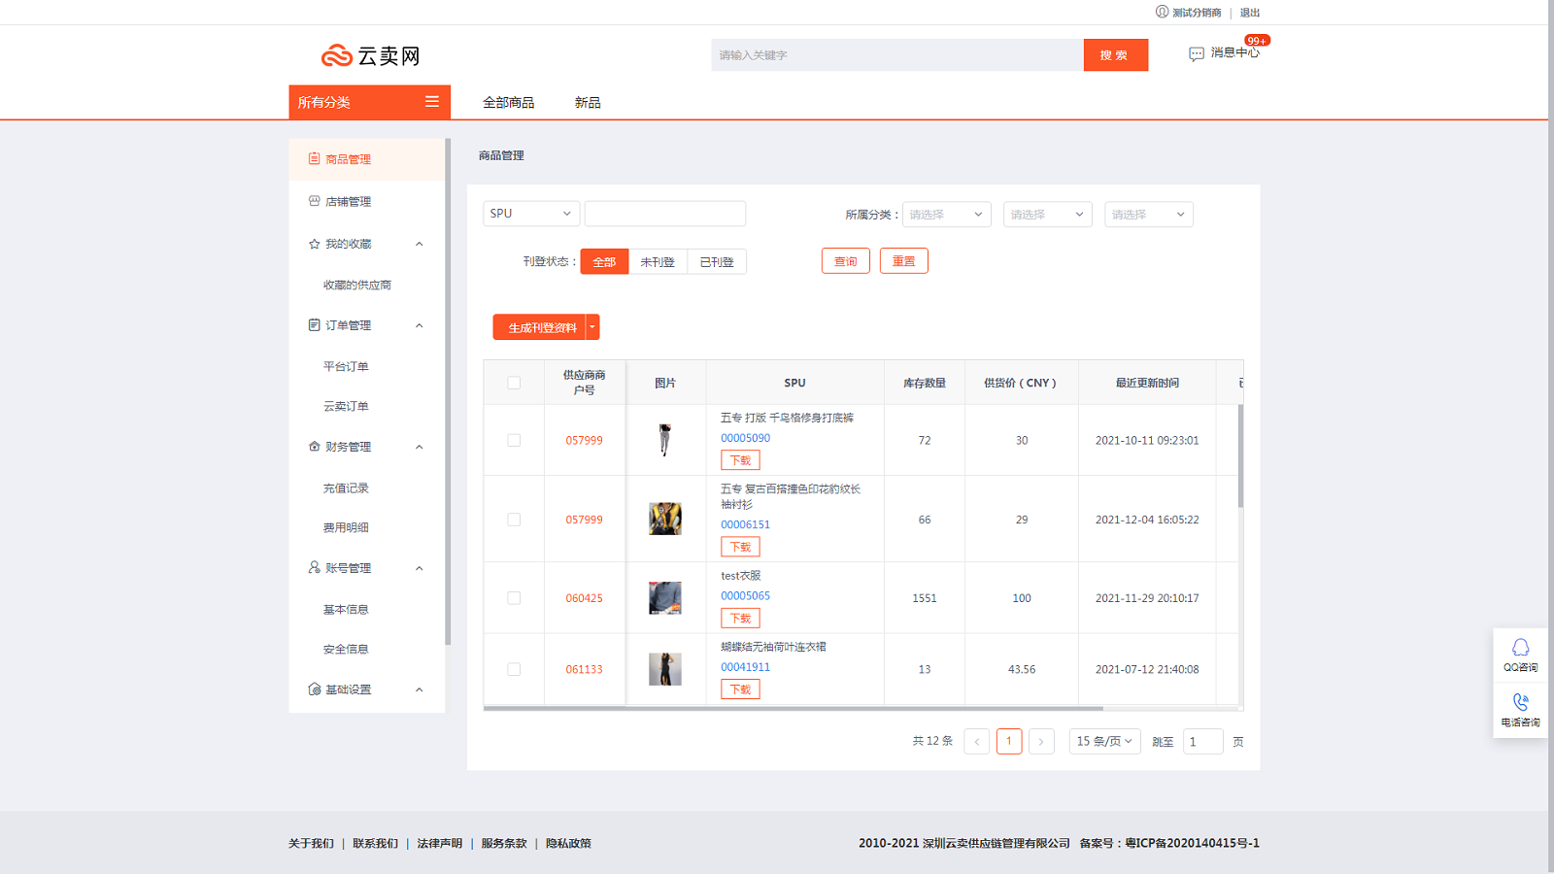Click the 查询 query button
The width and height of the screenshot is (1554, 874).
click(x=846, y=261)
